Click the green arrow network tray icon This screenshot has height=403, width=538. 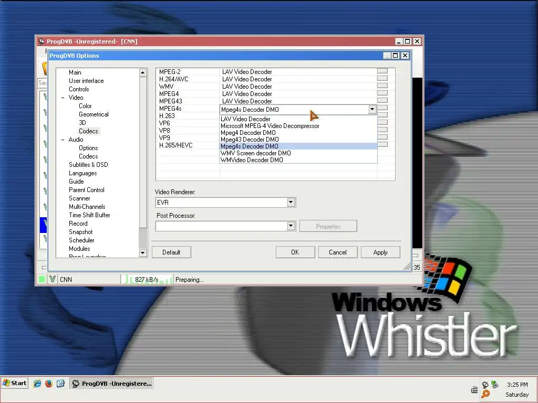(494, 385)
